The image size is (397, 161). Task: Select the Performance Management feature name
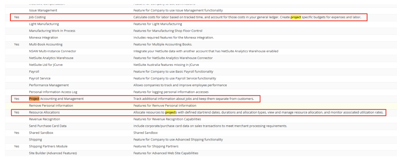49,85
